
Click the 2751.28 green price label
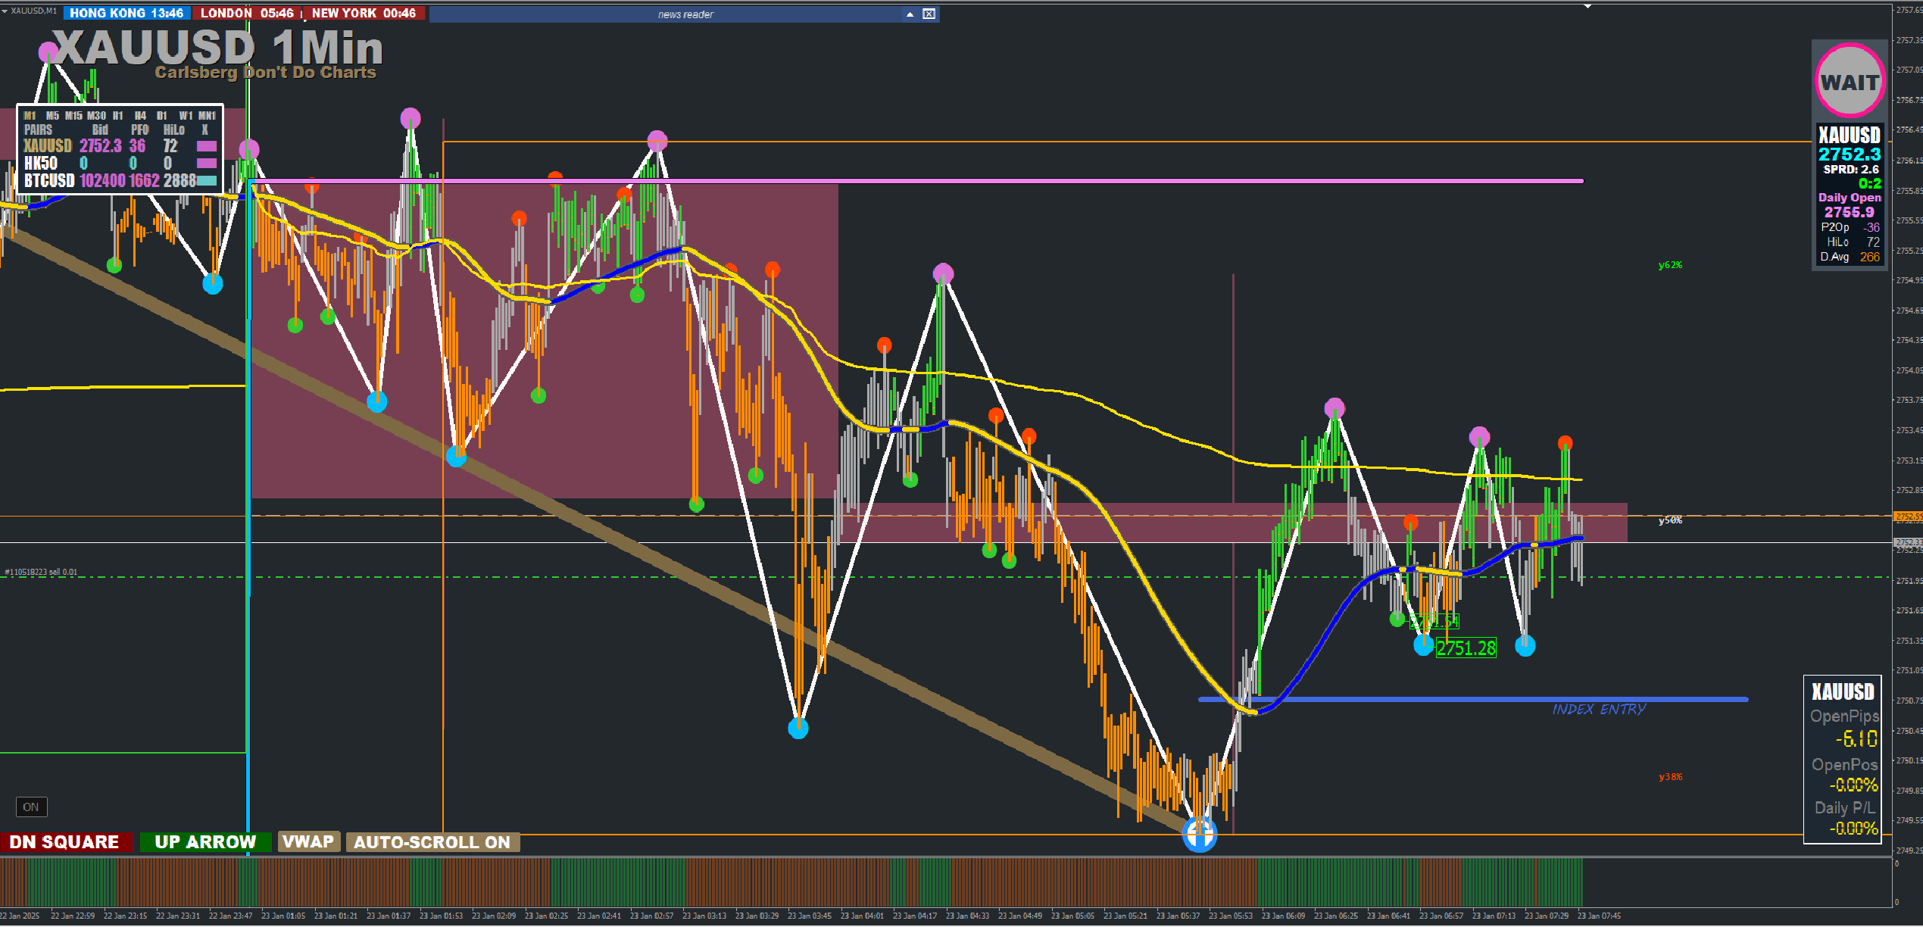click(1466, 648)
